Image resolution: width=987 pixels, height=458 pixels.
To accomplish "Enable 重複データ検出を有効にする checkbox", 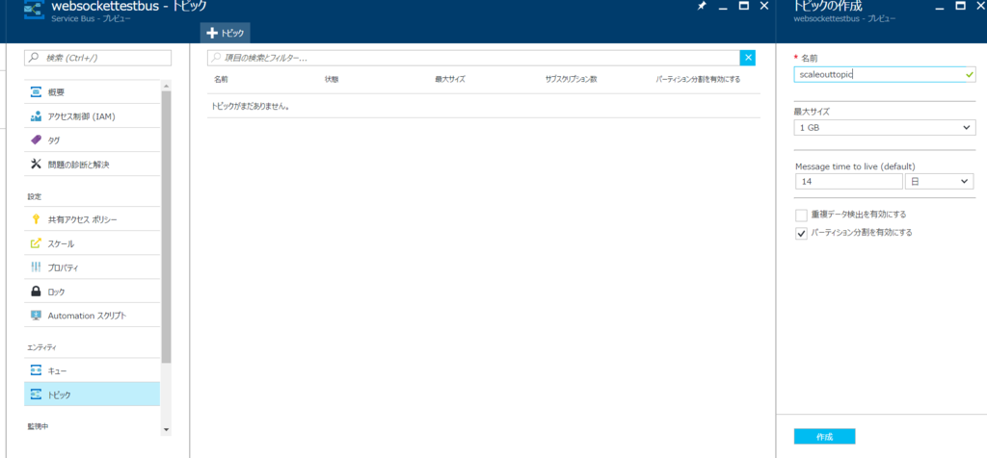I will [801, 216].
